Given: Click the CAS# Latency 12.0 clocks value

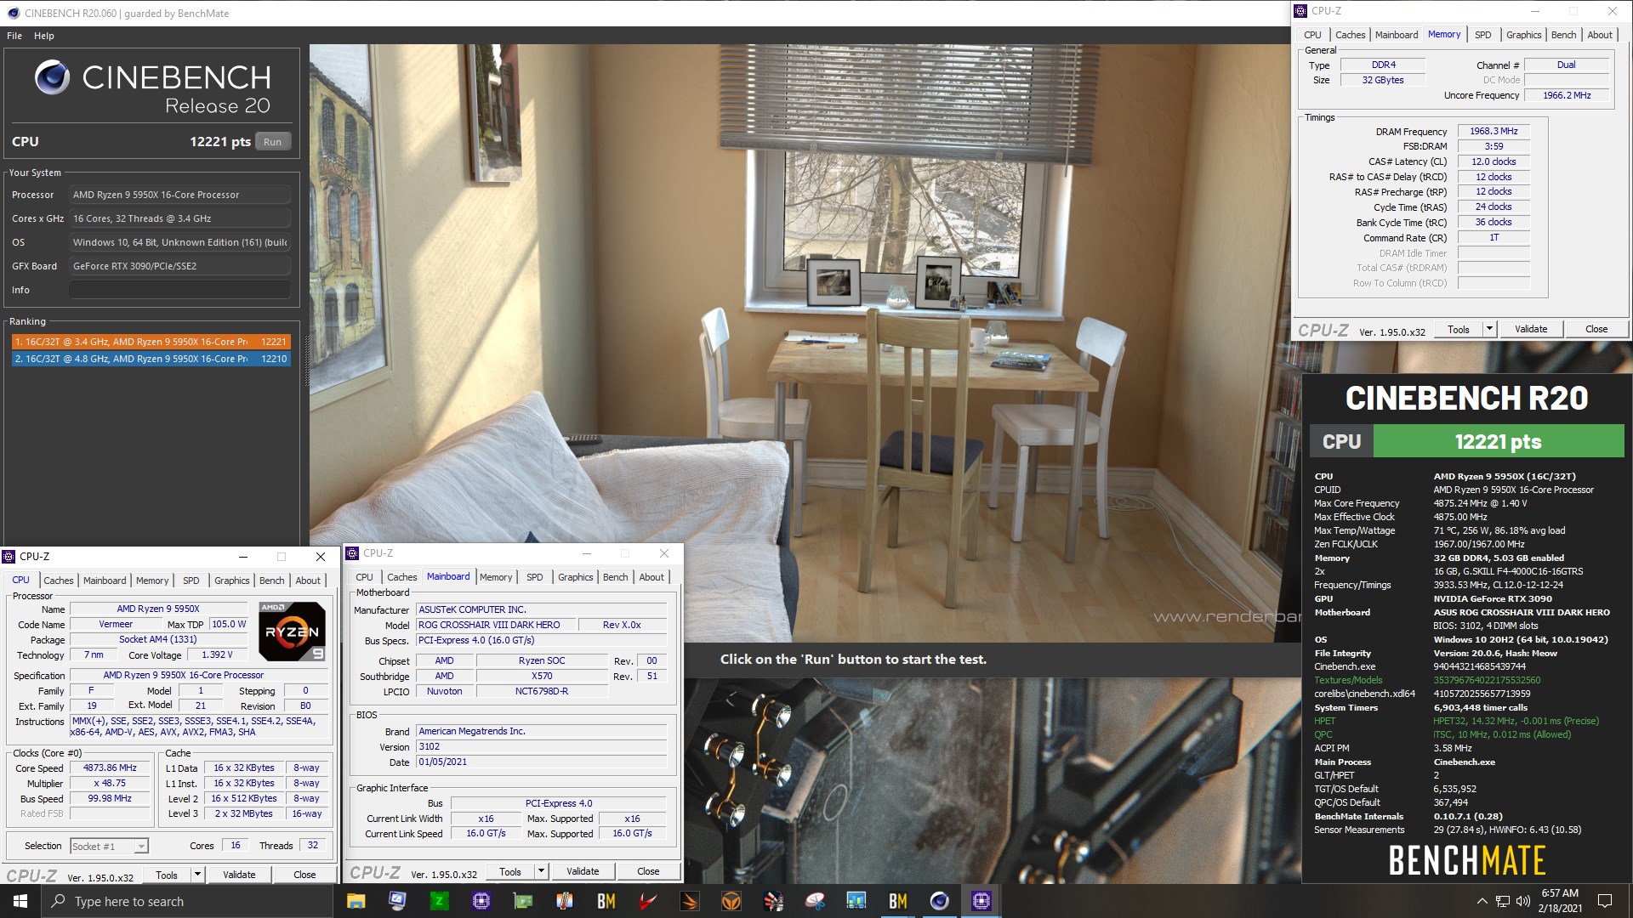Looking at the screenshot, I should click(x=1494, y=161).
